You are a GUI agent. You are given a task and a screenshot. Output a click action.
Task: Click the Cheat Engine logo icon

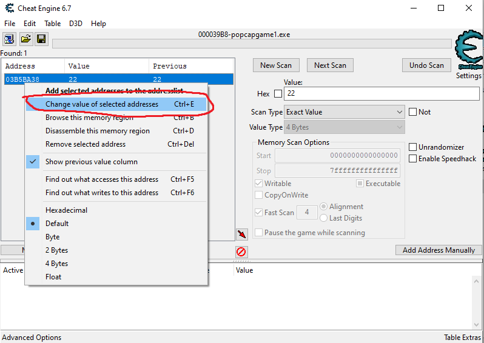[x=469, y=50]
